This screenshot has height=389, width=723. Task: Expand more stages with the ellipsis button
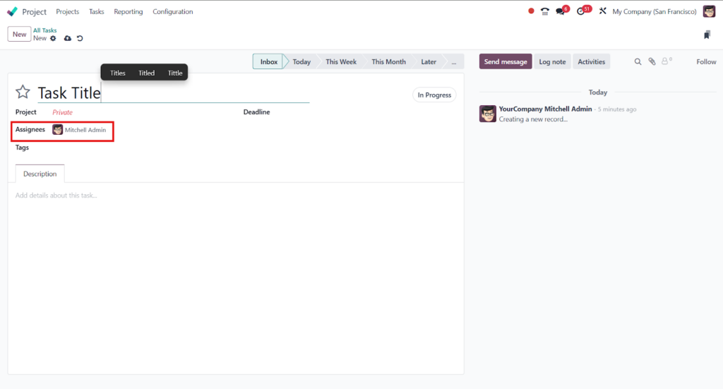[454, 61]
